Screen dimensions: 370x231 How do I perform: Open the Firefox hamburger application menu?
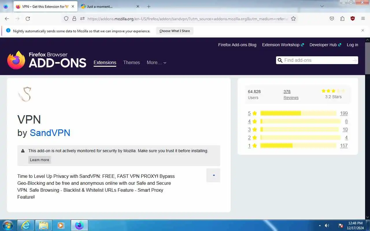[x=363, y=18]
